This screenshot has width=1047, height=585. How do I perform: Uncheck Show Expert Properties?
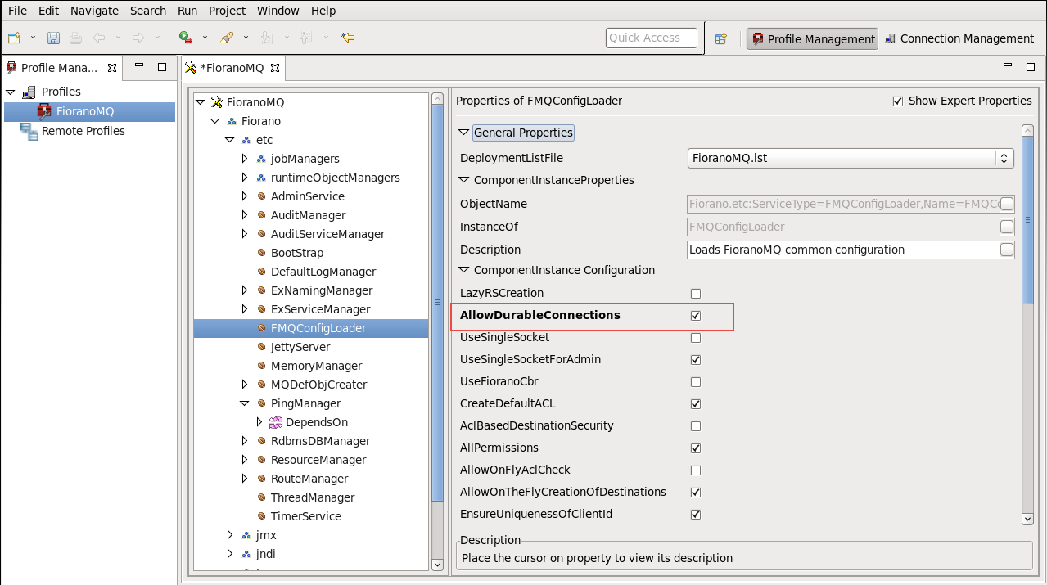[x=898, y=101]
